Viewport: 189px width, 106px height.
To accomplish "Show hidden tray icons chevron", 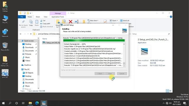I will click(164, 103).
